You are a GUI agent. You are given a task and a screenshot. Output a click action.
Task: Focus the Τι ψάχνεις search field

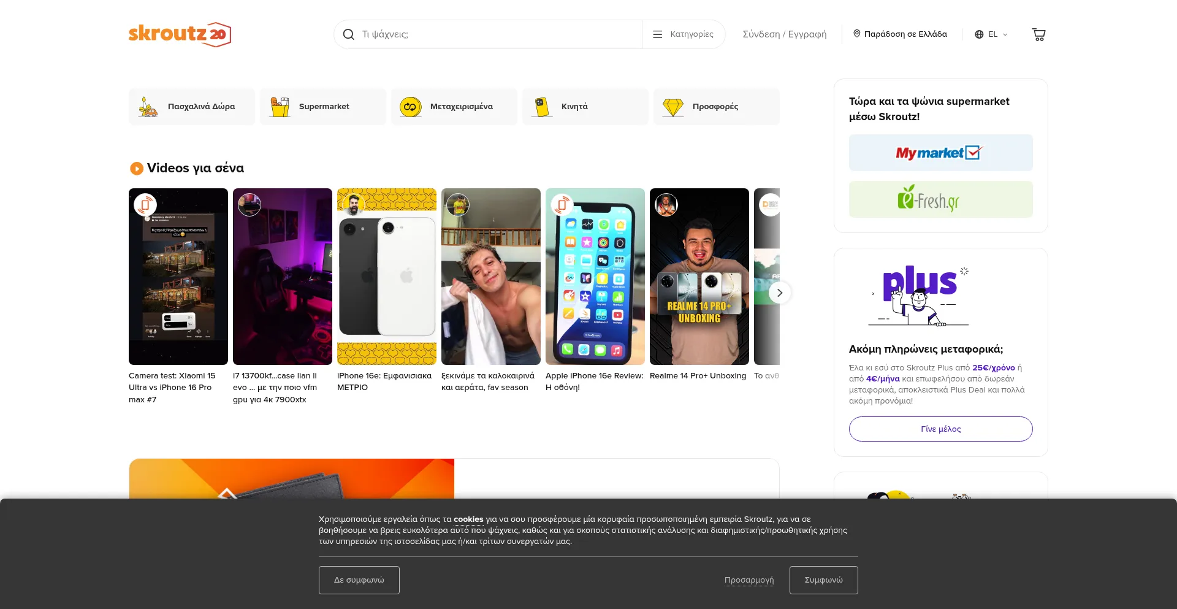[x=497, y=34]
